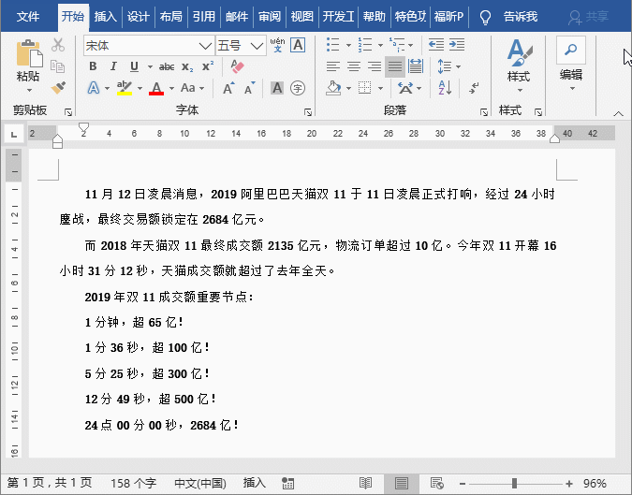Click the Cut scissors icon

tap(58, 45)
